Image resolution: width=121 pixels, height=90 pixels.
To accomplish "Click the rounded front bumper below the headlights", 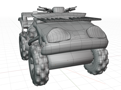I will click(75, 47).
